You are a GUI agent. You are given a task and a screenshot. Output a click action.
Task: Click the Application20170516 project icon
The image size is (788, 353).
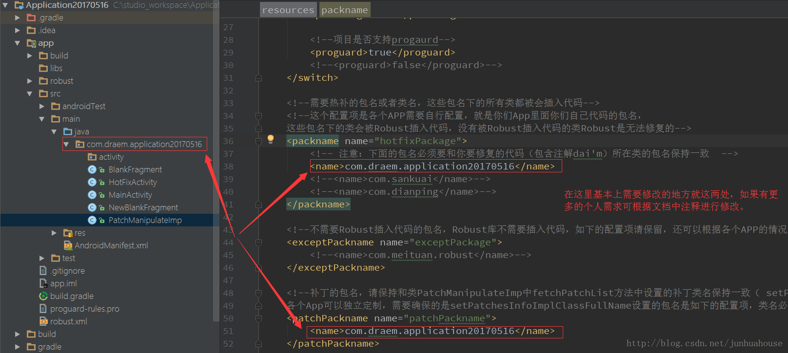pos(19,5)
